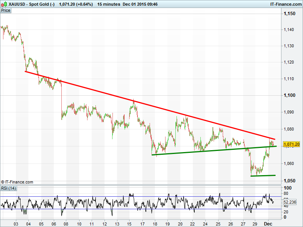Open the IT-Finance.com link in header
Viewport: 303px width, 227px height.
click(285, 4)
